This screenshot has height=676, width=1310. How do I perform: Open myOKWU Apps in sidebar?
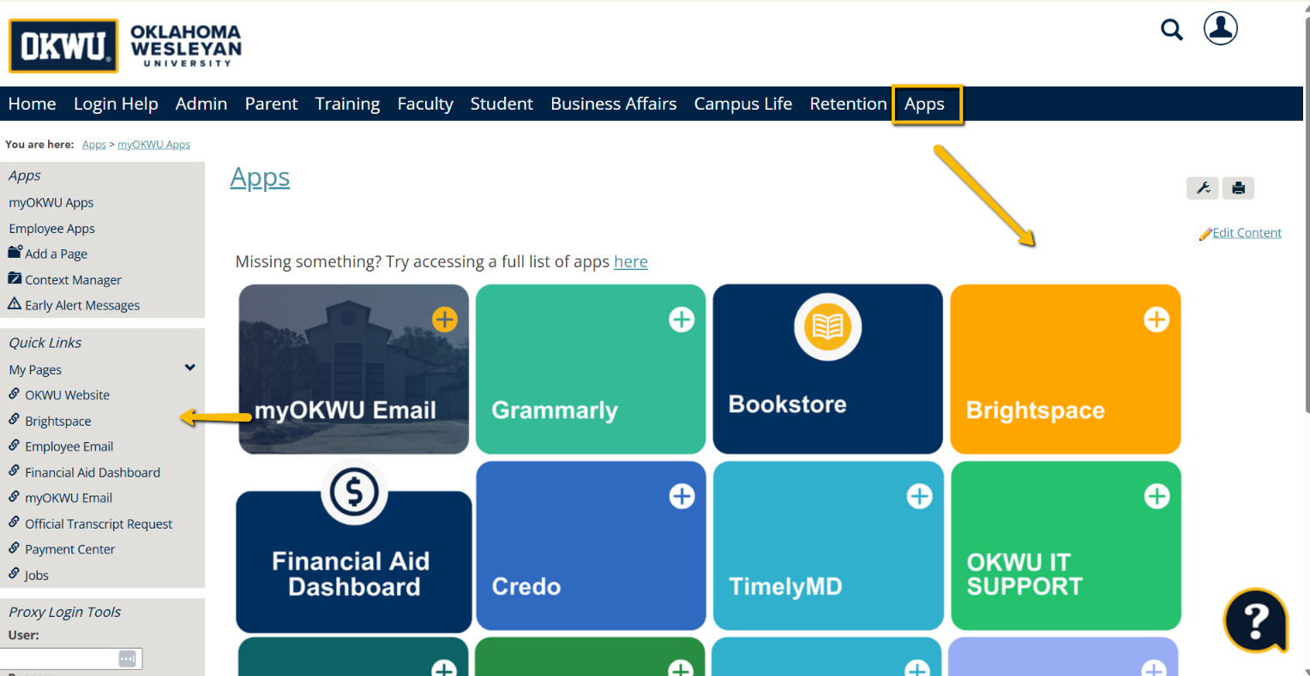tap(51, 202)
